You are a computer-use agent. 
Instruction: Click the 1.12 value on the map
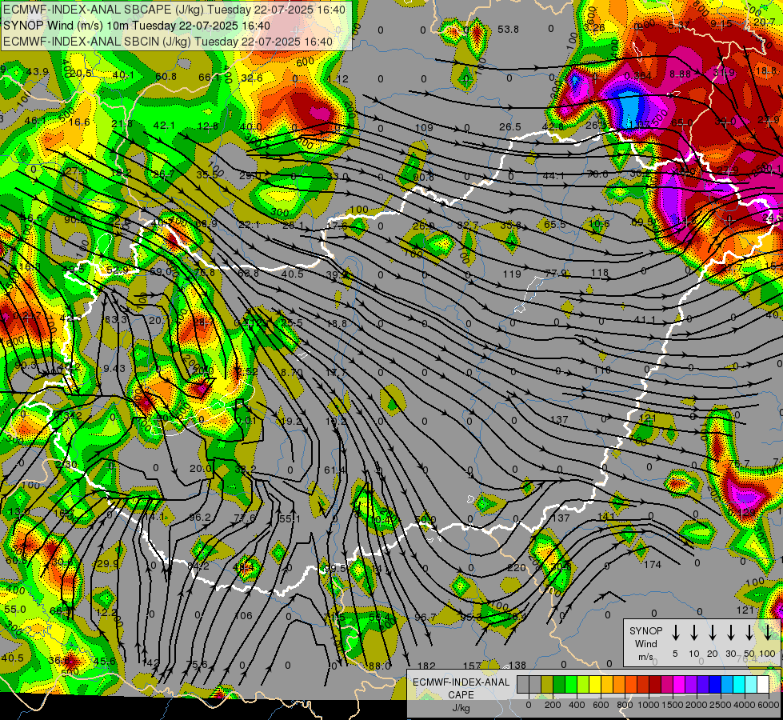coord(338,78)
